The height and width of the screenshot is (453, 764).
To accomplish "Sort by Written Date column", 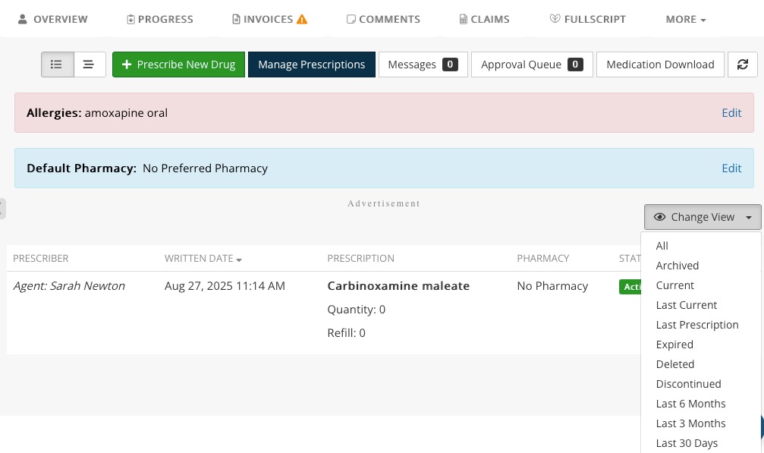I will pos(203,259).
